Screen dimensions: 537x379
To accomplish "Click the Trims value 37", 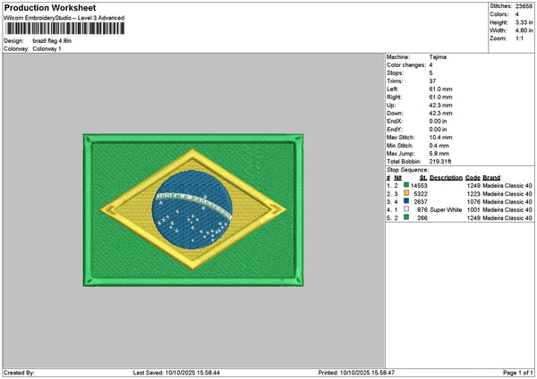I will click(x=432, y=81).
